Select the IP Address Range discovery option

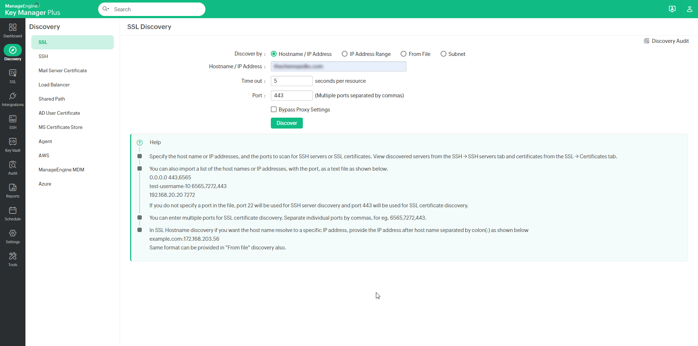pos(345,54)
